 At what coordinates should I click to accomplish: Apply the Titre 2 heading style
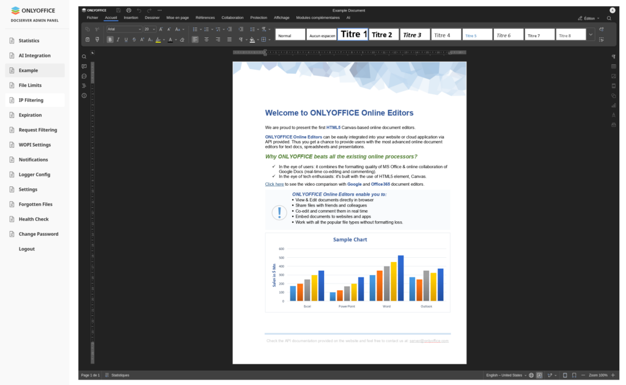point(384,35)
